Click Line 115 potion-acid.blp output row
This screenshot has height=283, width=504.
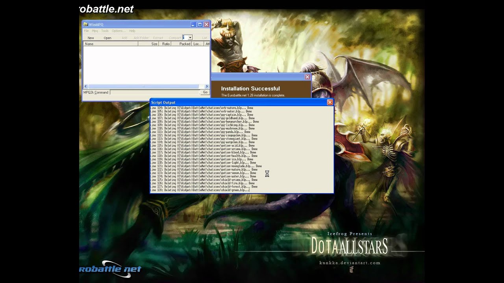point(202,145)
